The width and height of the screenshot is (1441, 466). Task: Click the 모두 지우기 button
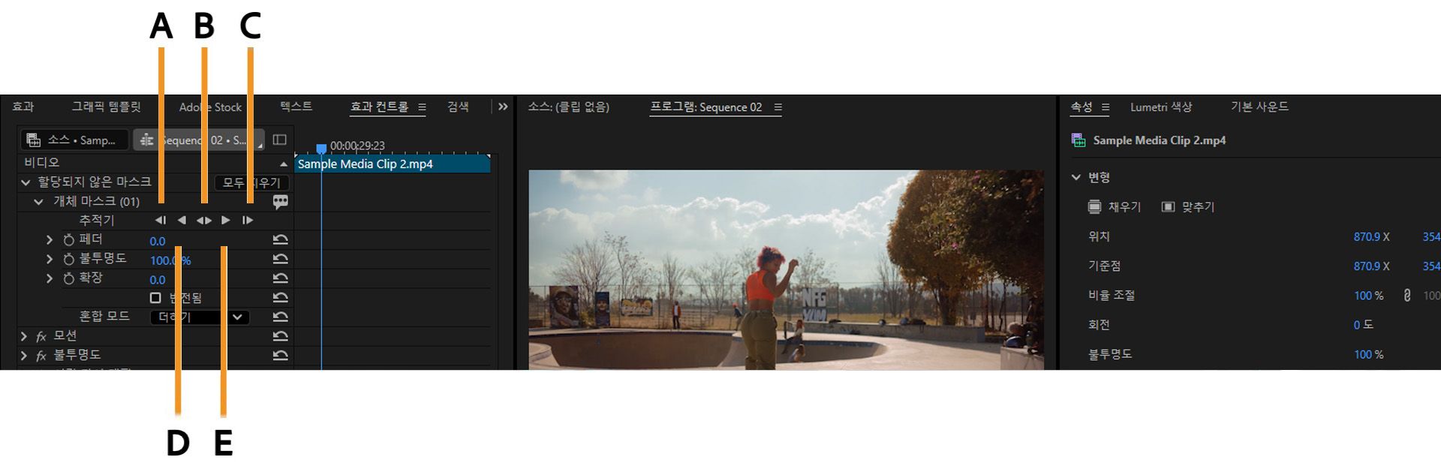point(251,182)
